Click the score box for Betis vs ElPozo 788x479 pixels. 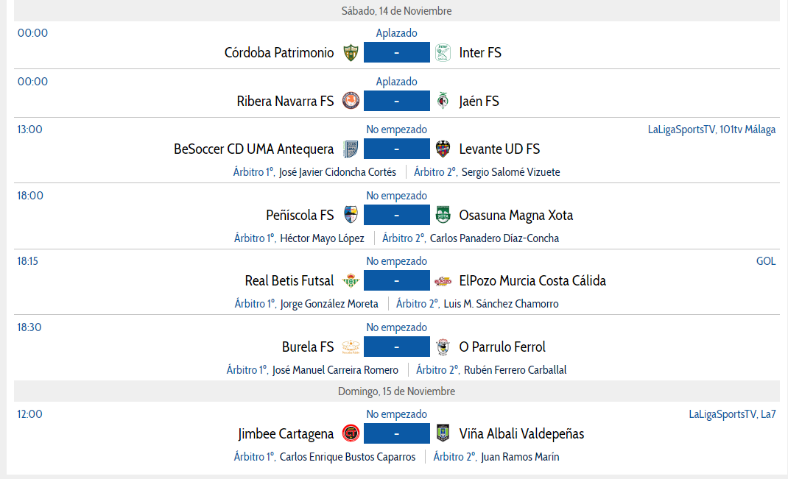tap(396, 280)
